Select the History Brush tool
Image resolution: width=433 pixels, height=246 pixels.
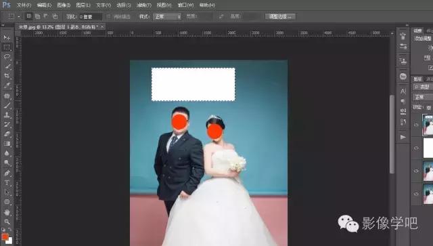(7, 125)
